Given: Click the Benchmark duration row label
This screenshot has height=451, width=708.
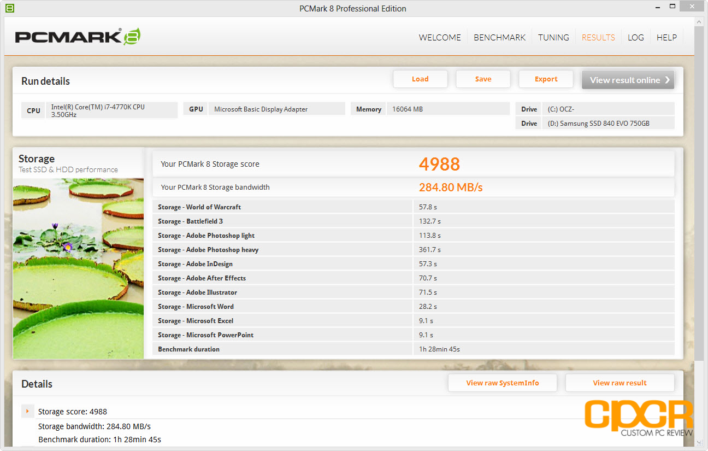Looking at the screenshot, I should click(x=188, y=349).
